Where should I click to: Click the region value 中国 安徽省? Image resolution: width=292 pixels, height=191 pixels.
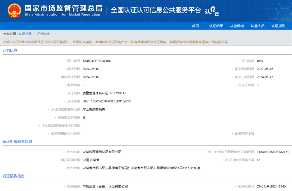pos(91,160)
